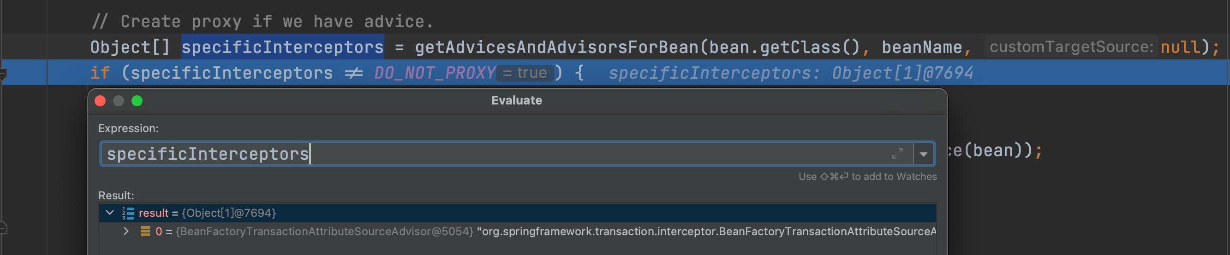Click the green zoom button of Evaluate
This screenshot has width=1230, height=255.
137,100
